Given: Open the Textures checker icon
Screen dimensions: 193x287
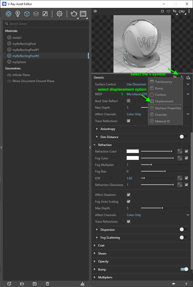Looking at the screenshot, I should [x=45, y=14].
